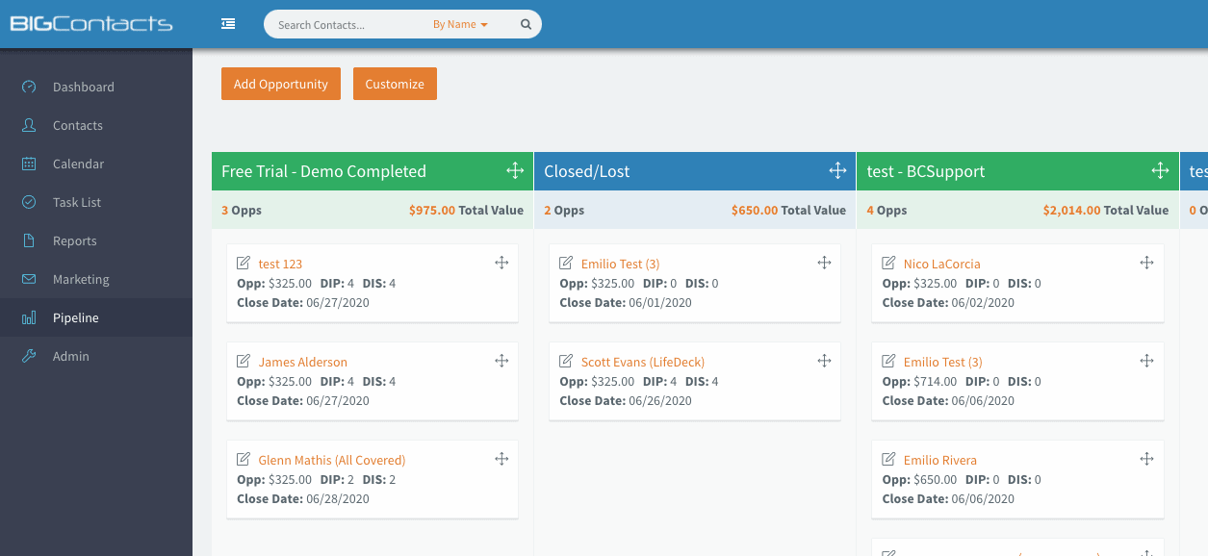Image resolution: width=1208 pixels, height=556 pixels.
Task: Select Pipeline in the sidebar
Action: coord(96,317)
